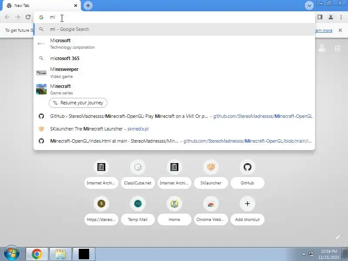This screenshot has width=348, height=261.
Task: Open the GitHub StereoMadnessss Minecraft-OpenGL suggestion
Action: tap(174, 116)
